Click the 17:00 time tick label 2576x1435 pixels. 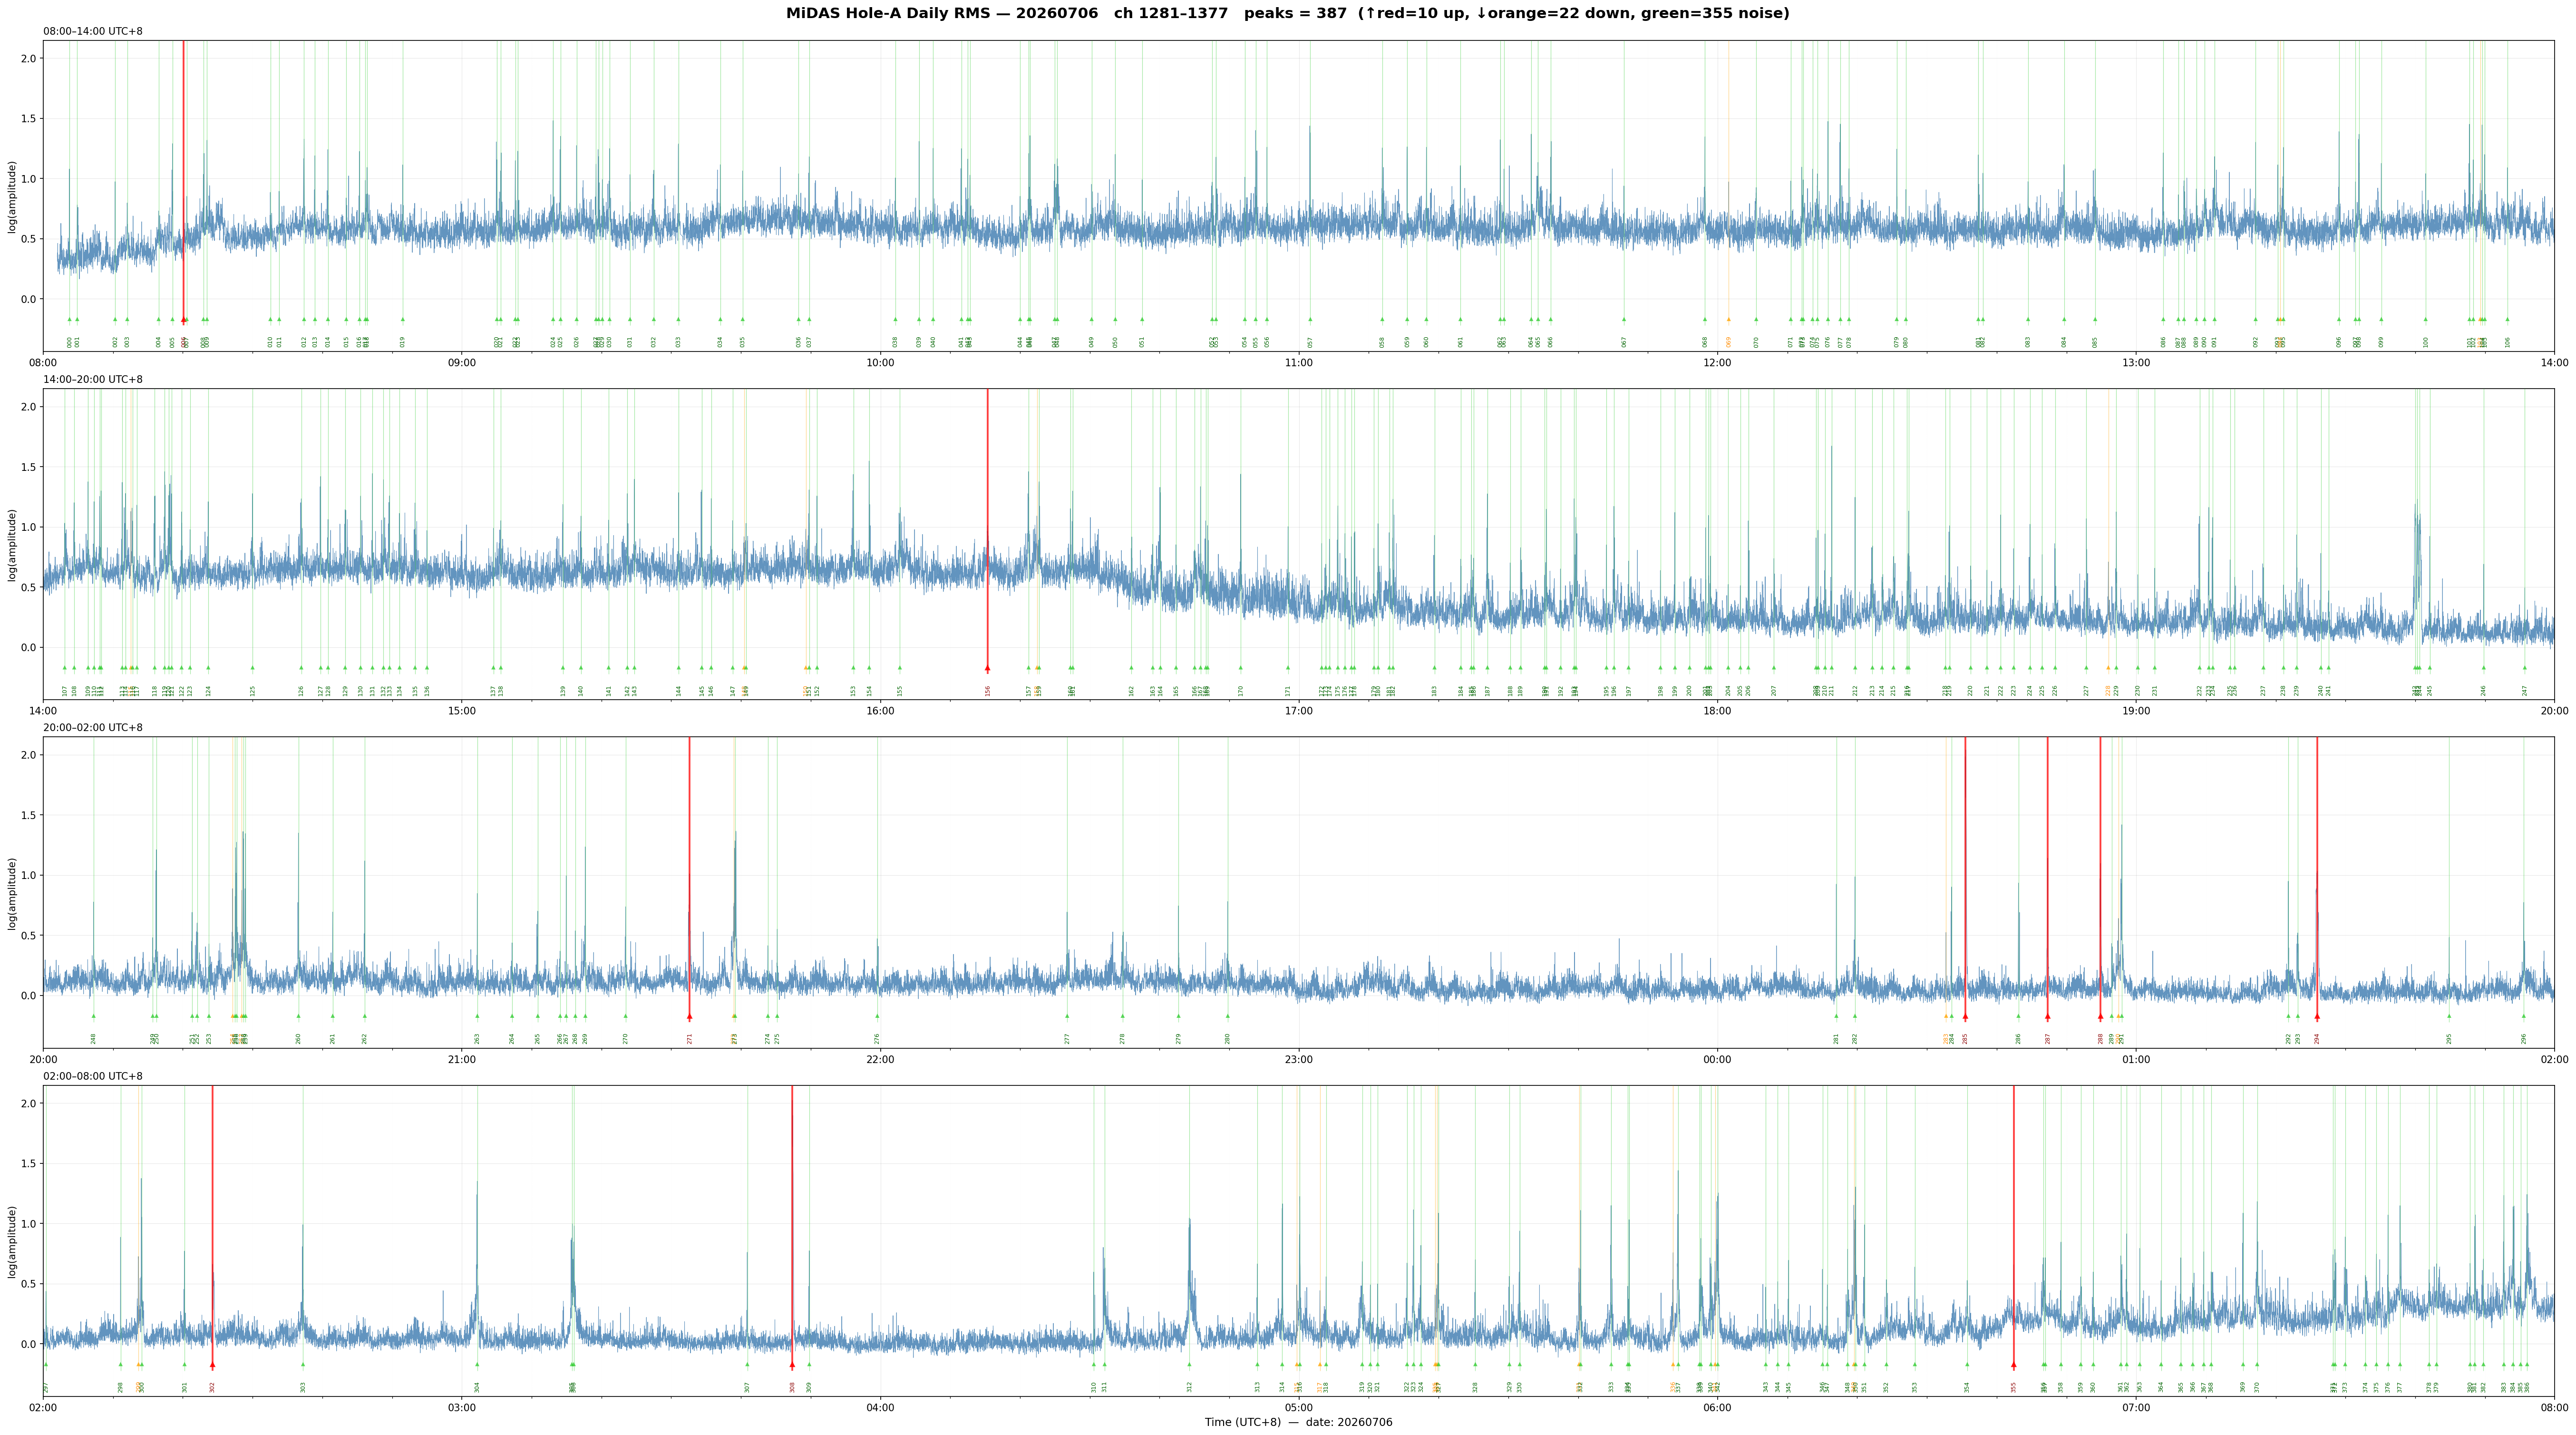(1298, 711)
